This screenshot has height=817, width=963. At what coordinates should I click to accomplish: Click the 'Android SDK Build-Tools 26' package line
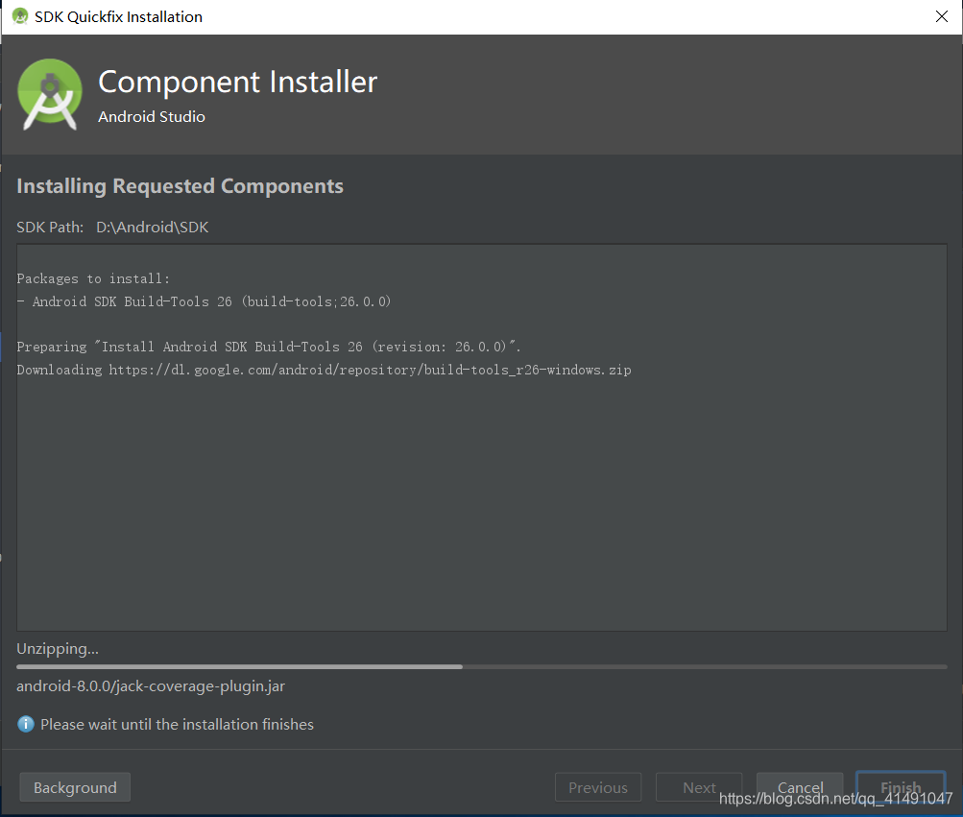[204, 301]
